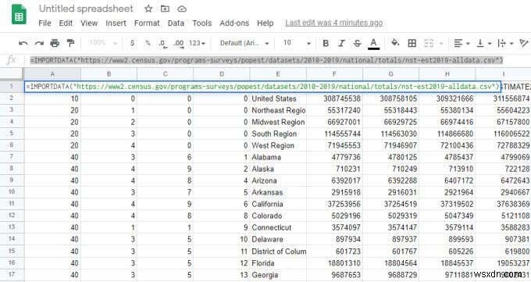Open Last edit was 4 minutes ago link
Image resolution: width=531 pixels, height=282 pixels.
(334, 23)
